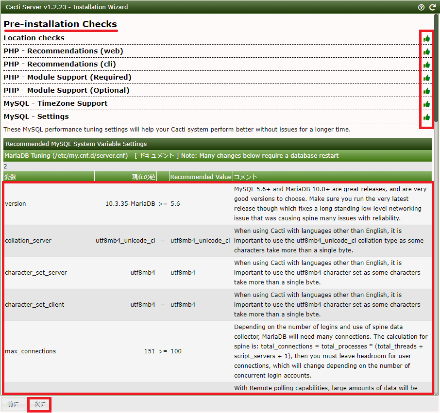
Task: Expand MySQL - TimeZone Support section
Action: pyautogui.click(x=55, y=103)
